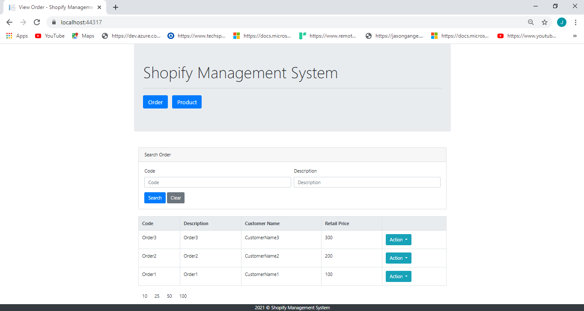Show more bookmarks with the chevron
Viewport: 584px width, 311px height.
575,36
